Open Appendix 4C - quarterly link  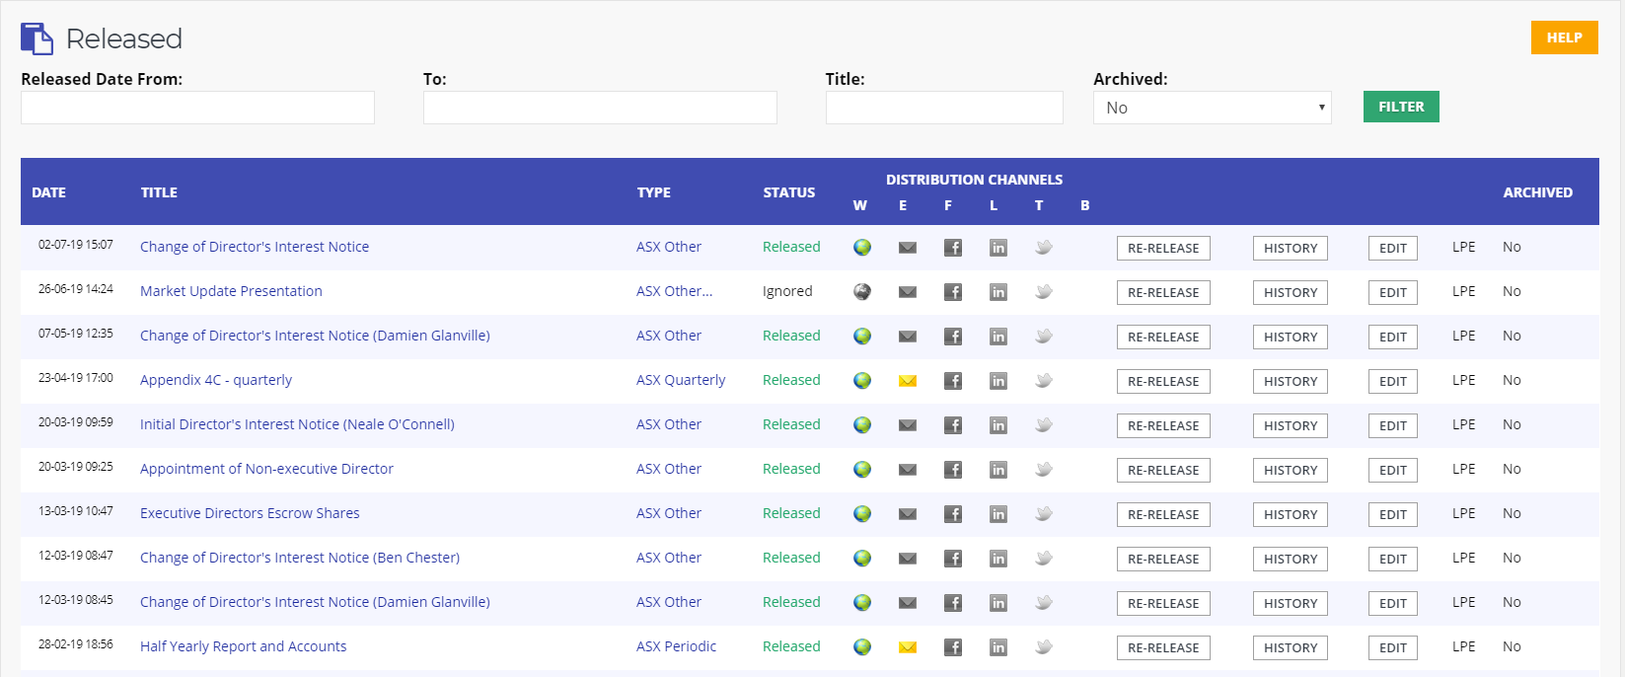point(216,380)
